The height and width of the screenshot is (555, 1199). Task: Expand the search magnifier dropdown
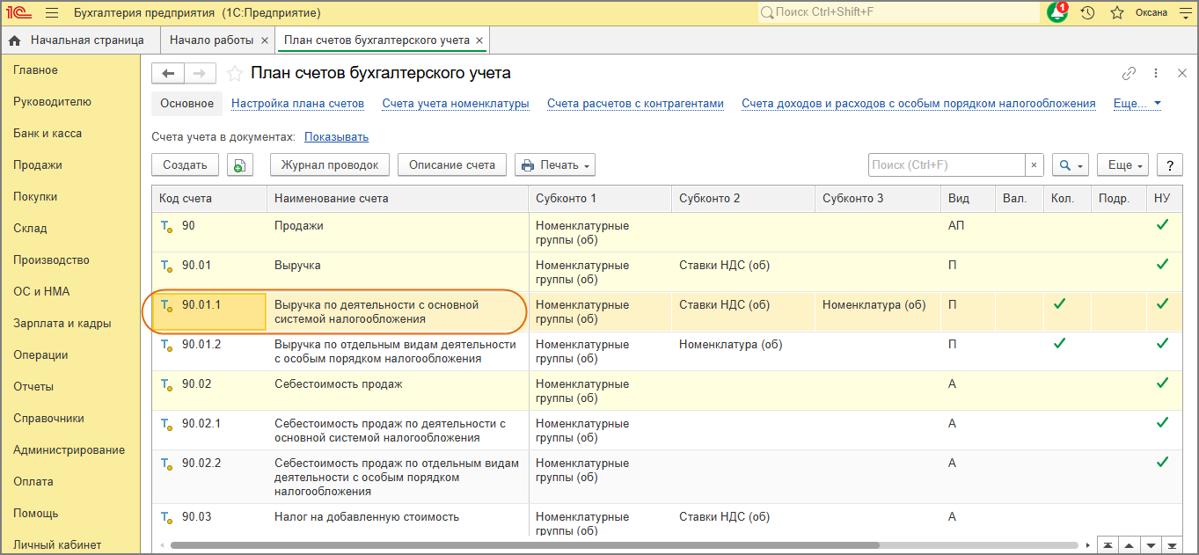click(x=1071, y=165)
